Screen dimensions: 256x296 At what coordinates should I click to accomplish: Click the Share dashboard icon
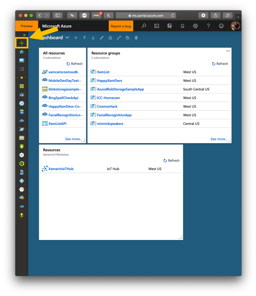(x=110, y=38)
